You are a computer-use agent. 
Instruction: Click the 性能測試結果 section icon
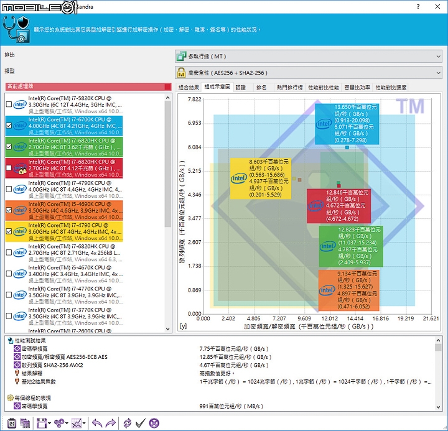[x=11, y=340]
